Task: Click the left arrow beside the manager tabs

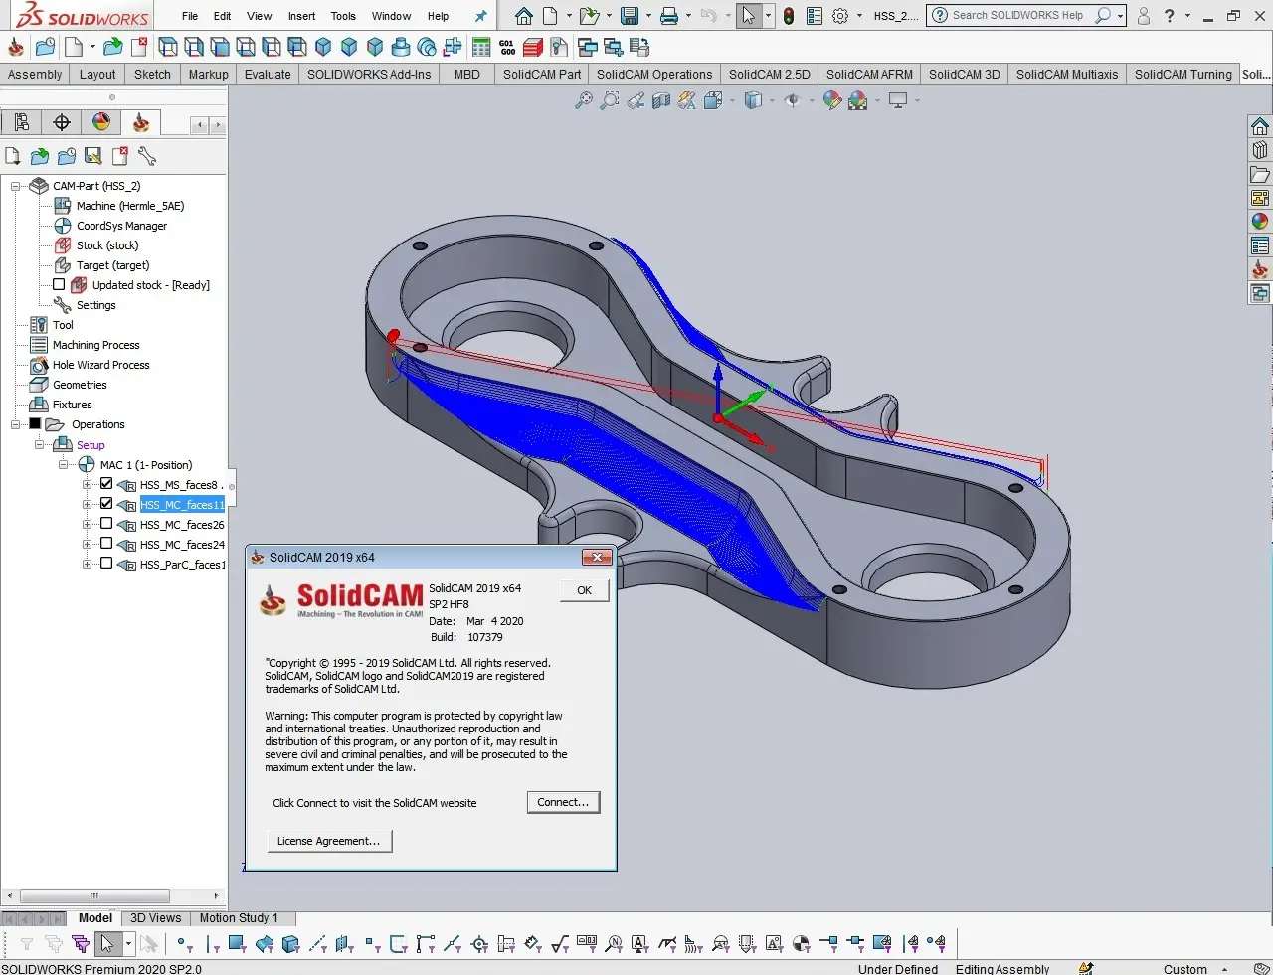Action: pos(200,125)
